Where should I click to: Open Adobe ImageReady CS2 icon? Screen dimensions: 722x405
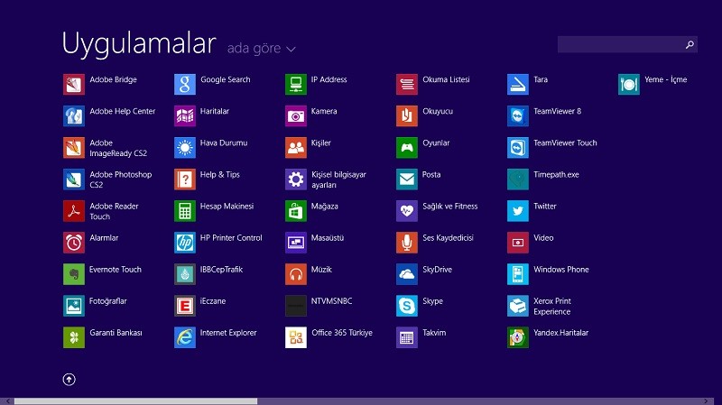click(74, 148)
